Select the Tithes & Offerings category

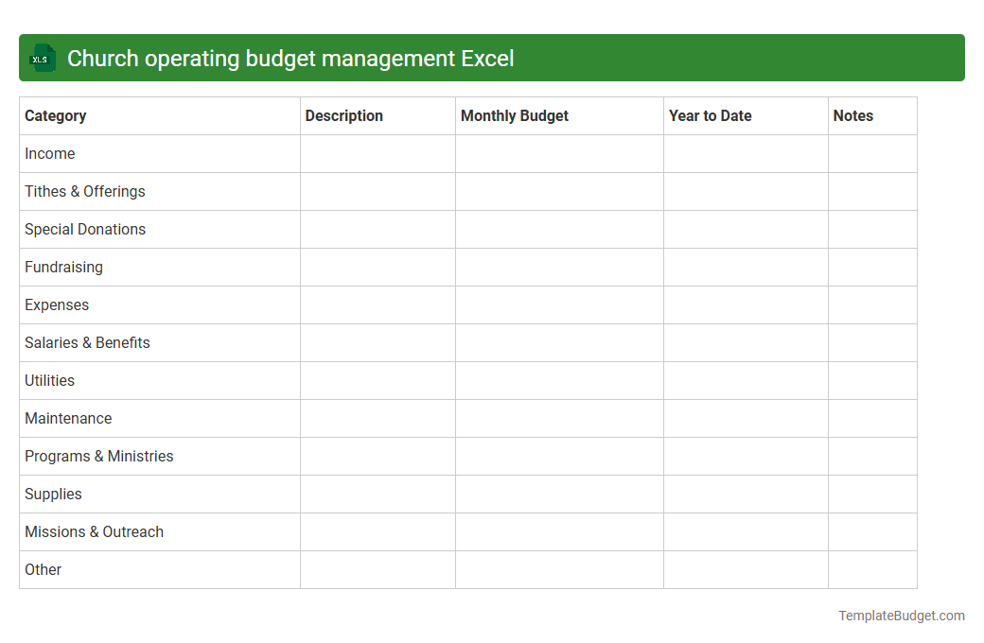tap(84, 191)
